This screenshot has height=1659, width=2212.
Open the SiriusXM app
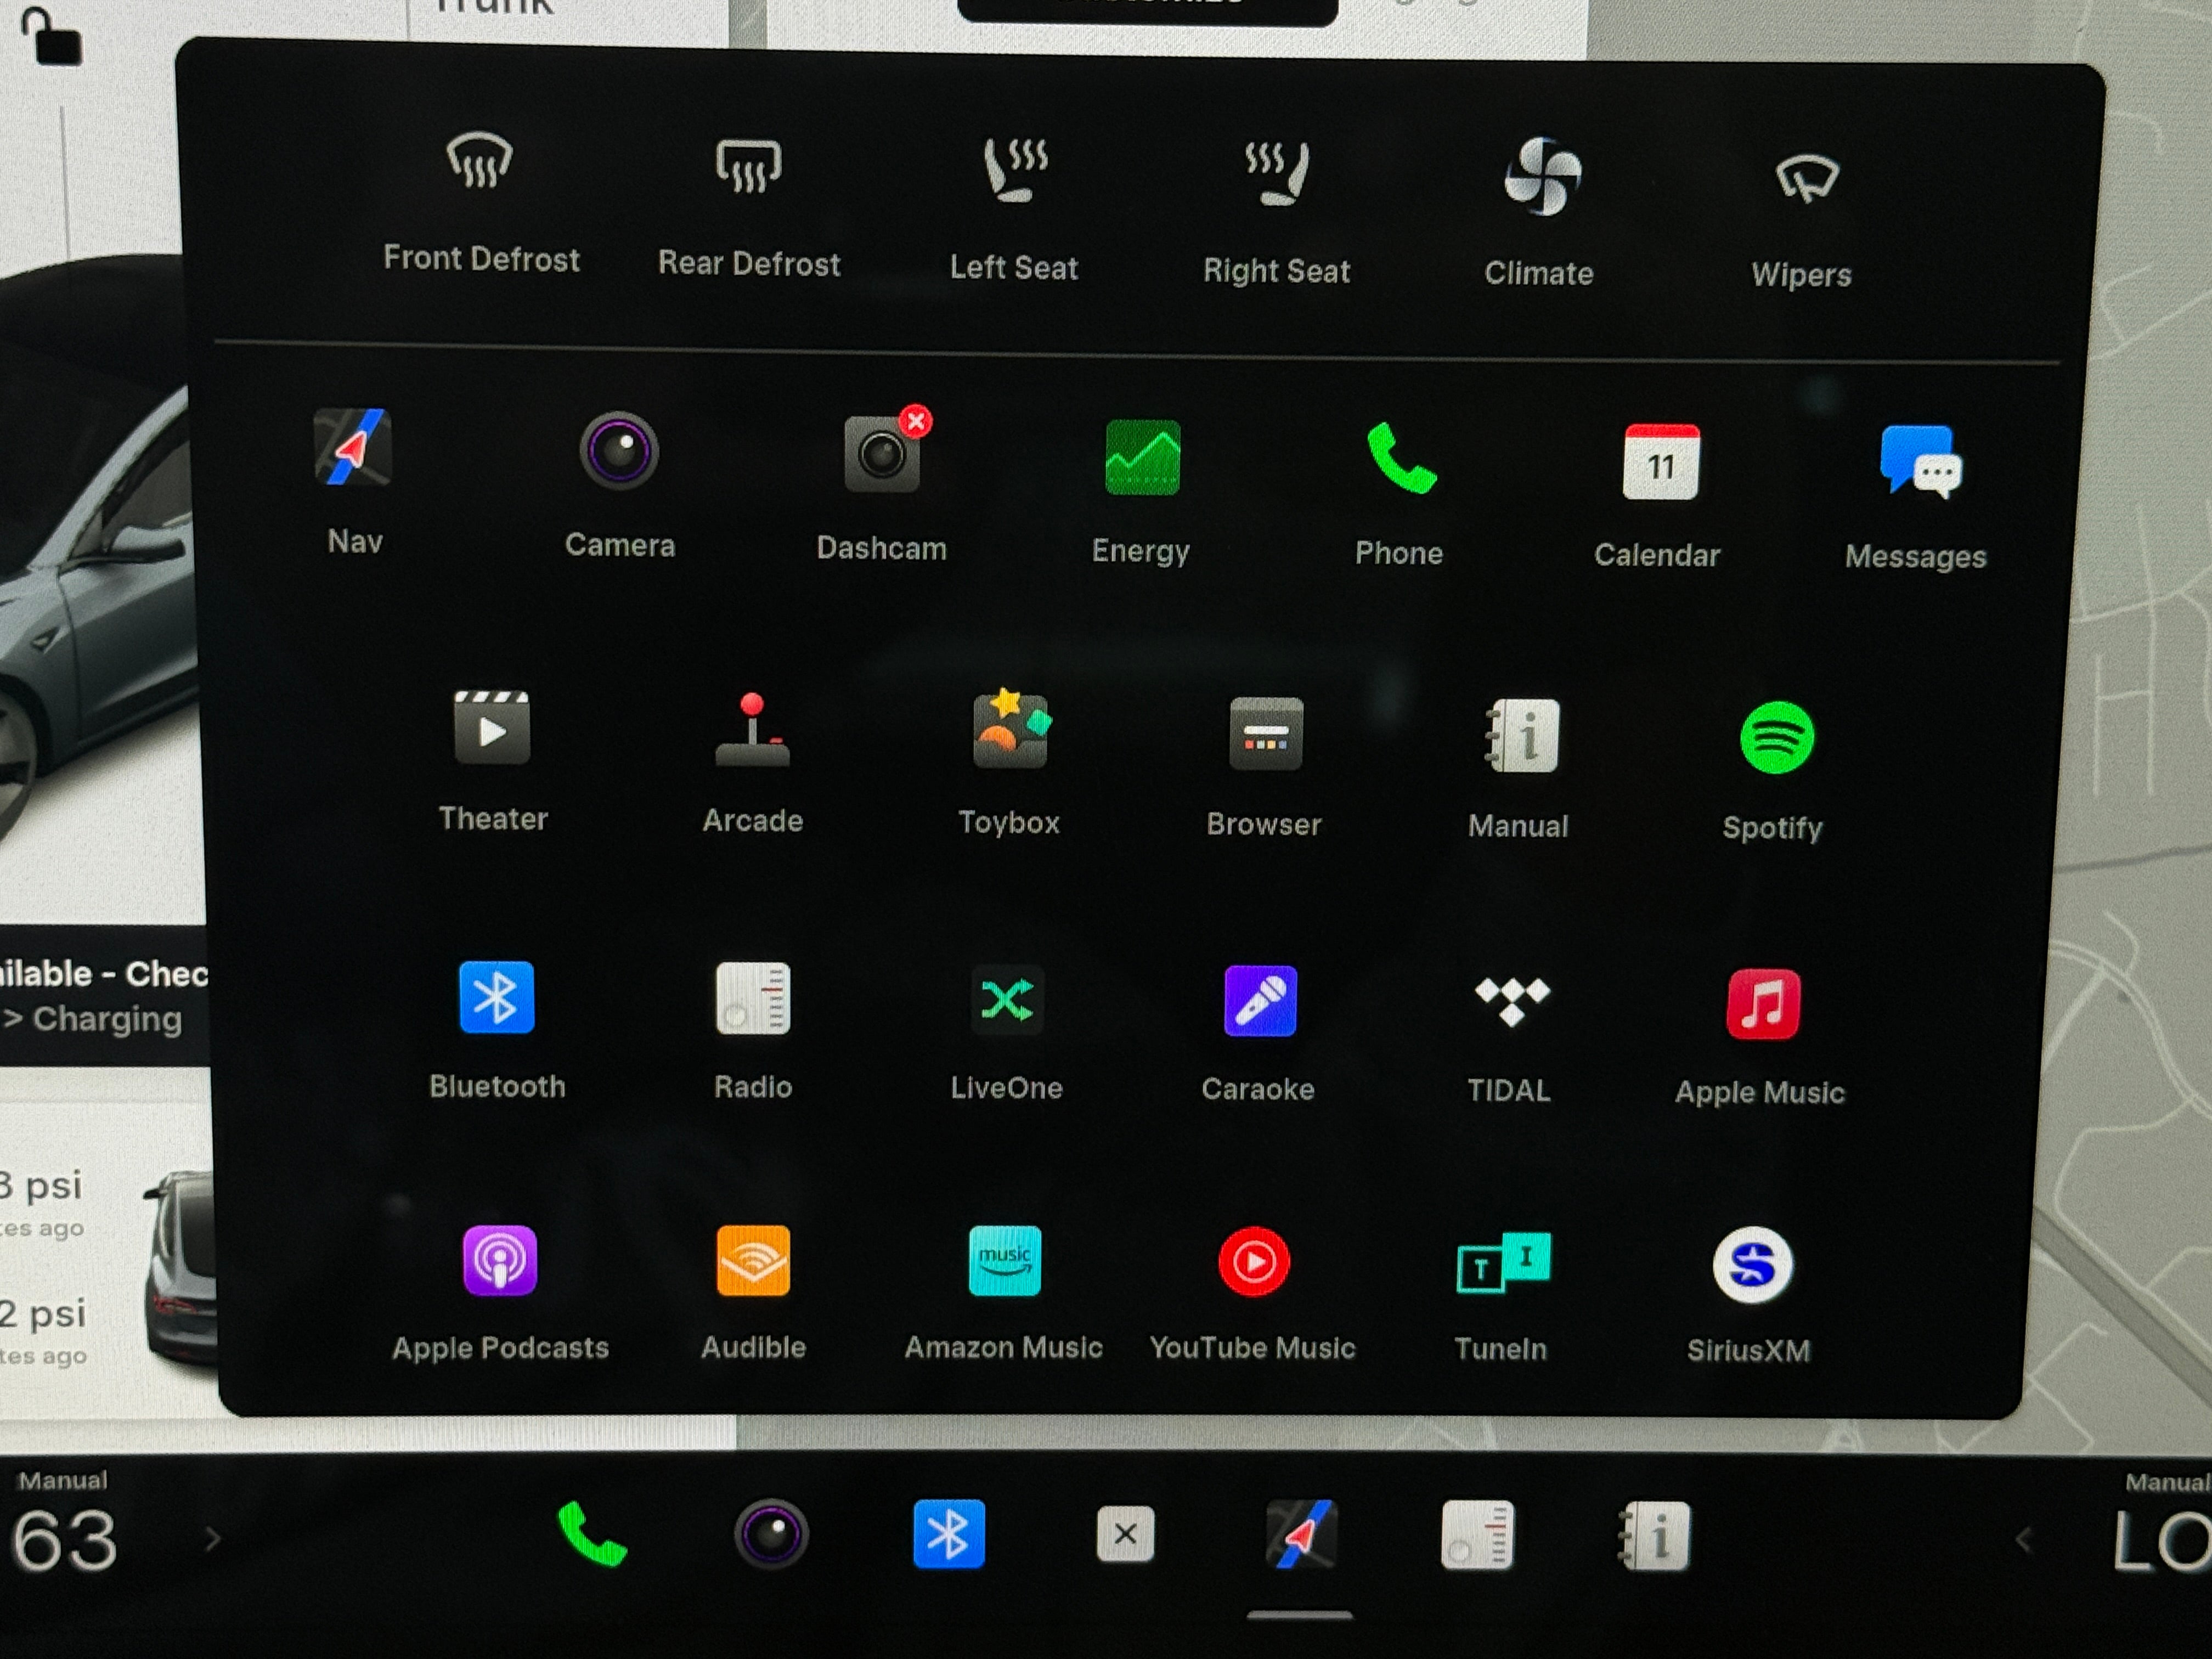point(1752,1265)
